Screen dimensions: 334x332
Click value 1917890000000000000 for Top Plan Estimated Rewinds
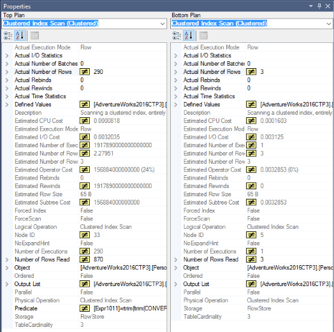123,186
